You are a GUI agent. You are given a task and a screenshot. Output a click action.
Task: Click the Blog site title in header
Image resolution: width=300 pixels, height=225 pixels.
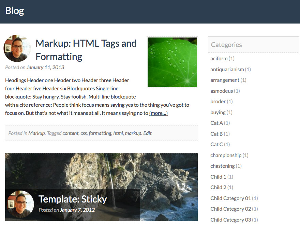[x=15, y=11]
